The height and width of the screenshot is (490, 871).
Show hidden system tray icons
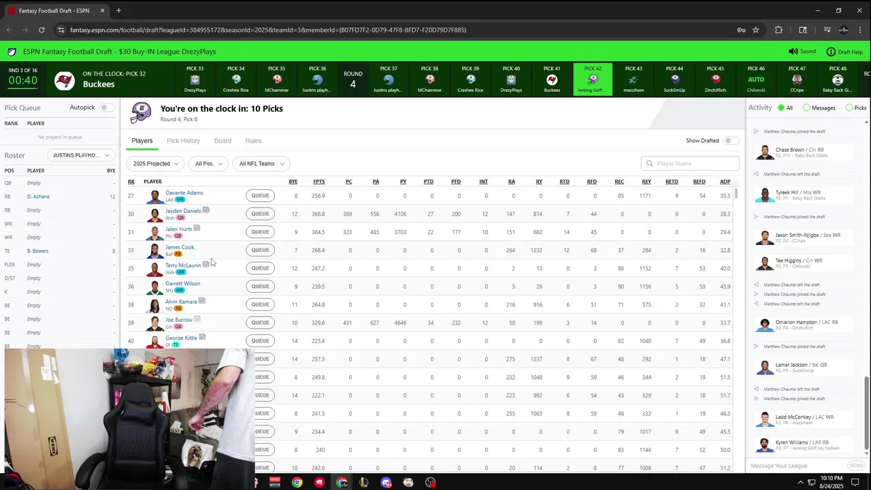800,483
